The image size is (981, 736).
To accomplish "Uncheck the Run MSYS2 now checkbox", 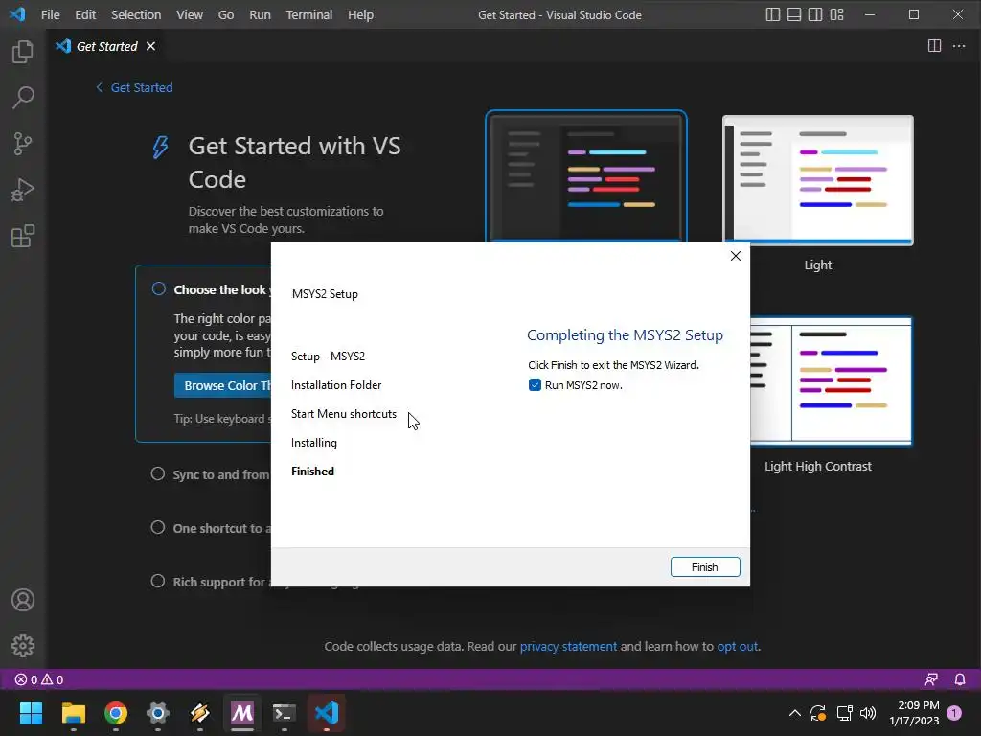I will tap(535, 385).
